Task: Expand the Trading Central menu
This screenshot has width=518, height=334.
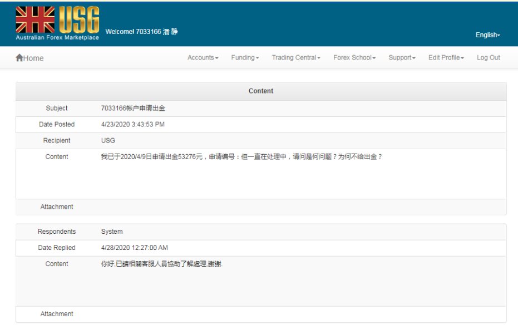Action: pyautogui.click(x=295, y=58)
